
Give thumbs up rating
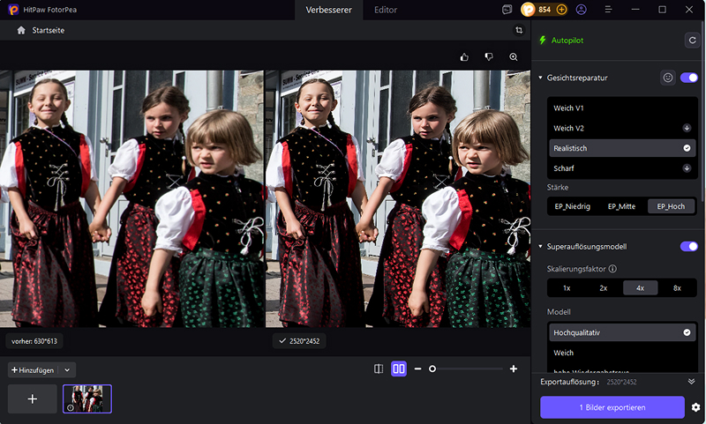tap(464, 57)
